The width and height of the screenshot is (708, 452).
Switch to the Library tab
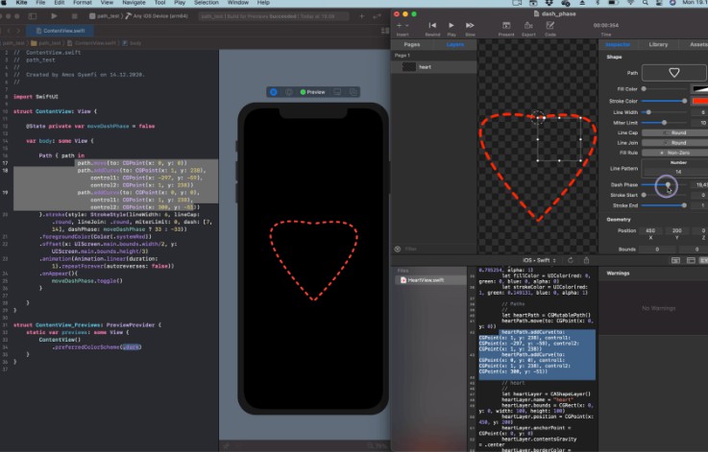click(658, 44)
